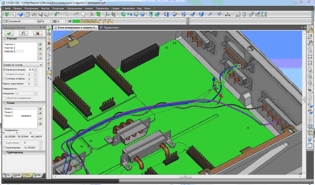
Task: Enable the 'Касательная' checkbox
Action: (4, 147)
